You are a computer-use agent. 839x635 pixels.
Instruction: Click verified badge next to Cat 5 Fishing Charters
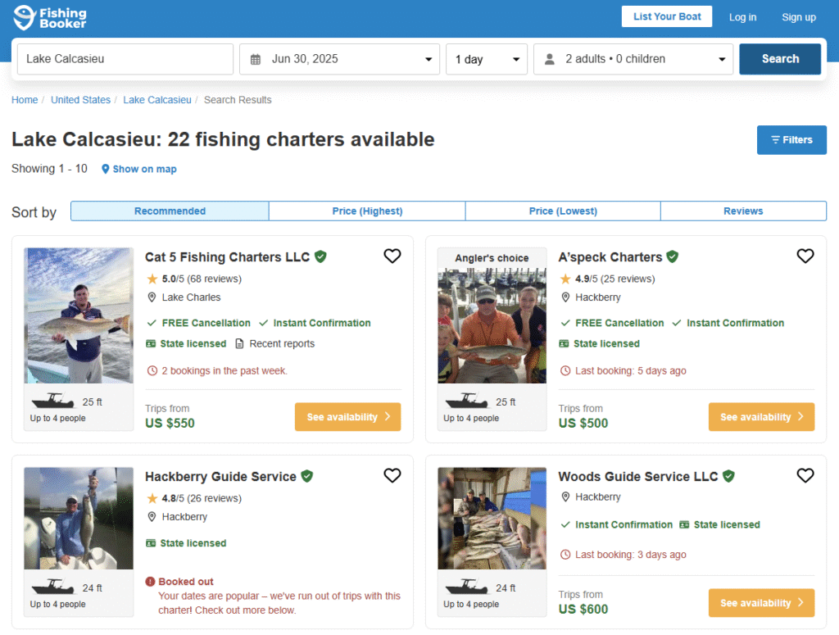click(x=320, y=256)
